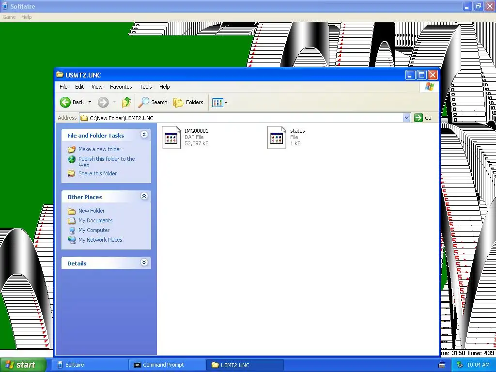This screenshot has width=496, height=372.
Task: Click USMT2.UNC taskbar button
Action: [x=245, y=365]
